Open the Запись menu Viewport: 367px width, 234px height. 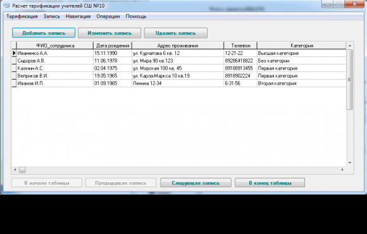click(51, 16)
